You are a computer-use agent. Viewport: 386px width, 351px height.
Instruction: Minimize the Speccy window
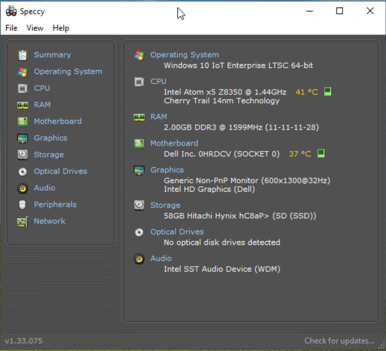tap(309, 11)
